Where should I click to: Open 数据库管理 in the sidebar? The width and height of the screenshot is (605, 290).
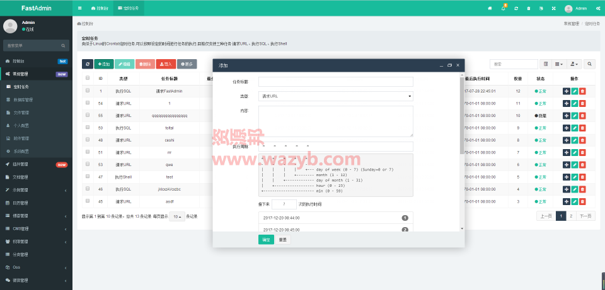point(36,100)
